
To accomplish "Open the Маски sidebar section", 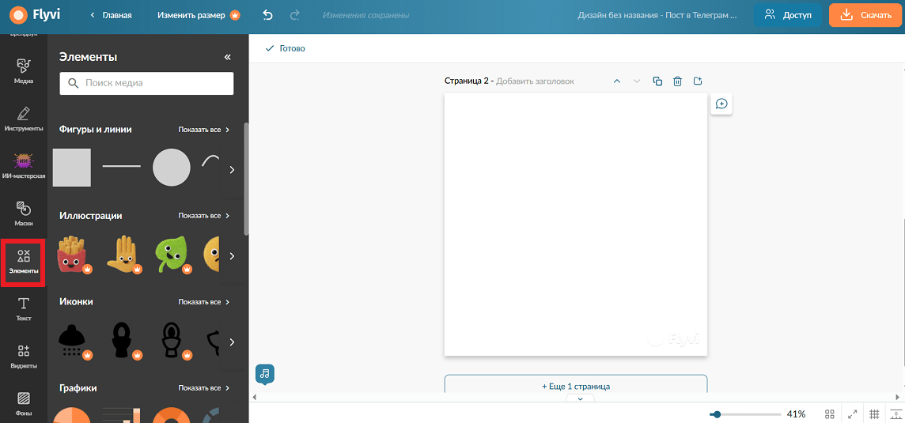I will (24, 213).
